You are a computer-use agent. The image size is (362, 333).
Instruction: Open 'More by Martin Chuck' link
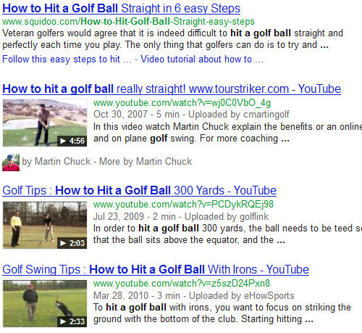146,162
